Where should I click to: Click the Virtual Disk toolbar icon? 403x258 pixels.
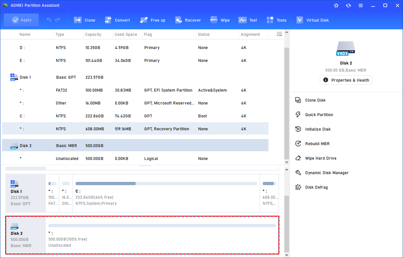[300, 20]
